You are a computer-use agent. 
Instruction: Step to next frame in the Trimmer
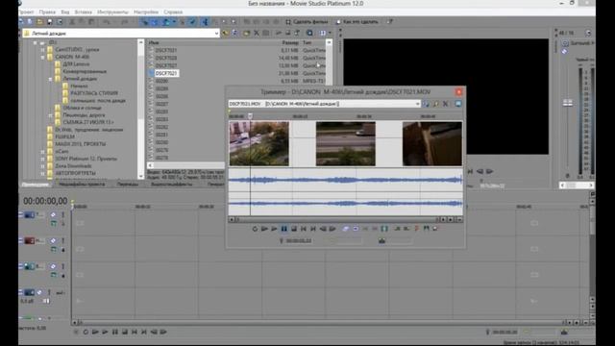click(332, 229)
